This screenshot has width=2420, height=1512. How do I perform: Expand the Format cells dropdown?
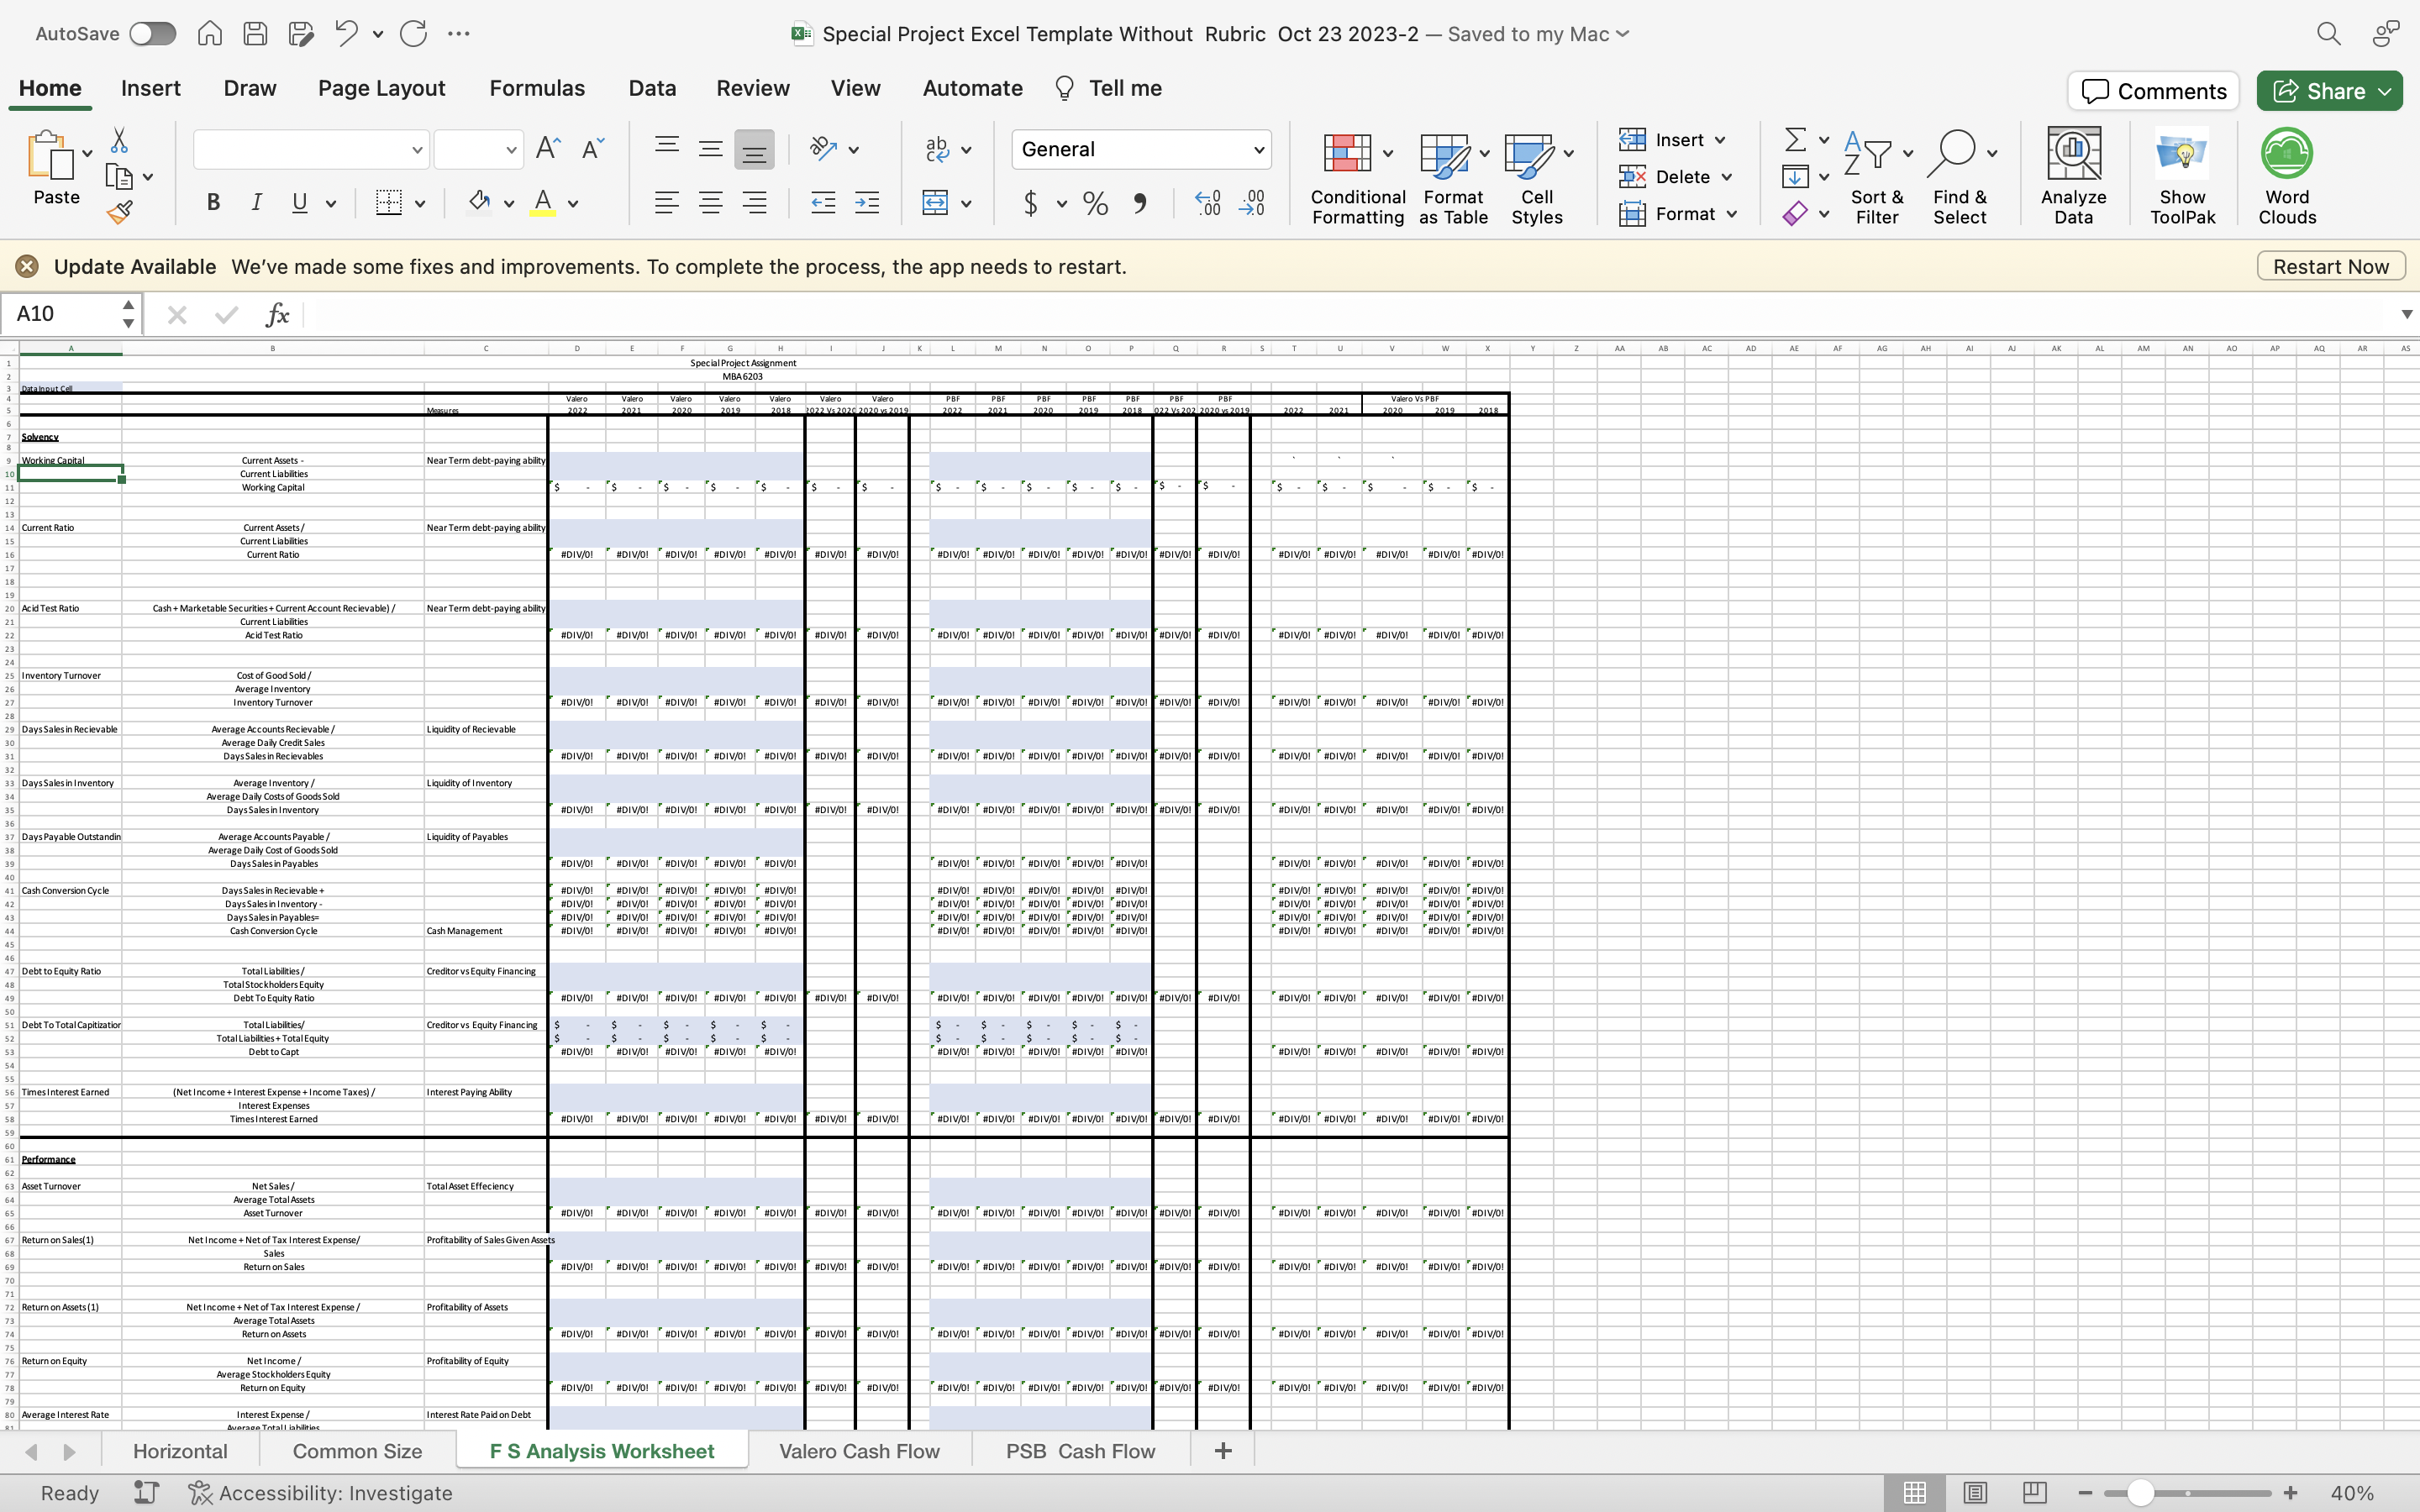point(1732,214)
